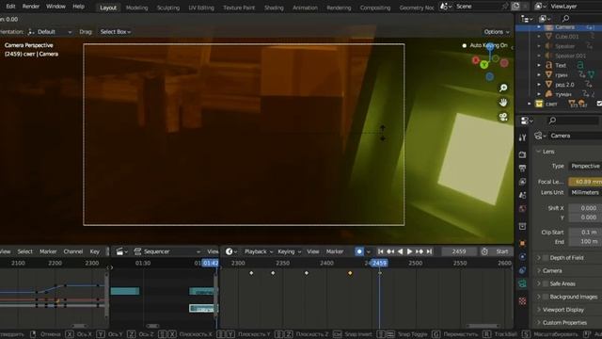Screen dimensions: 602x339
Task: Click the Focal Length value field
Action: 585,182
